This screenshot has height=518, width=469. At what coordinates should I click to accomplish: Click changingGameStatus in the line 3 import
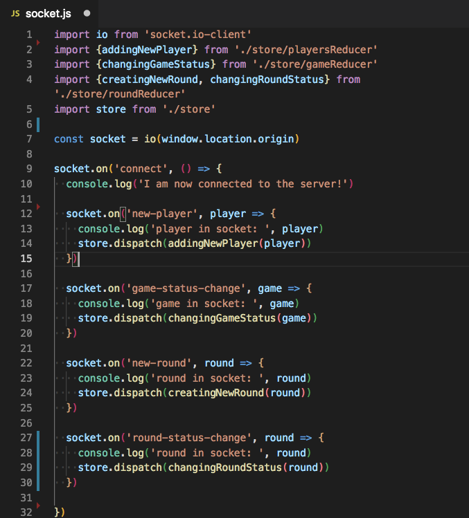click(156, 64)
